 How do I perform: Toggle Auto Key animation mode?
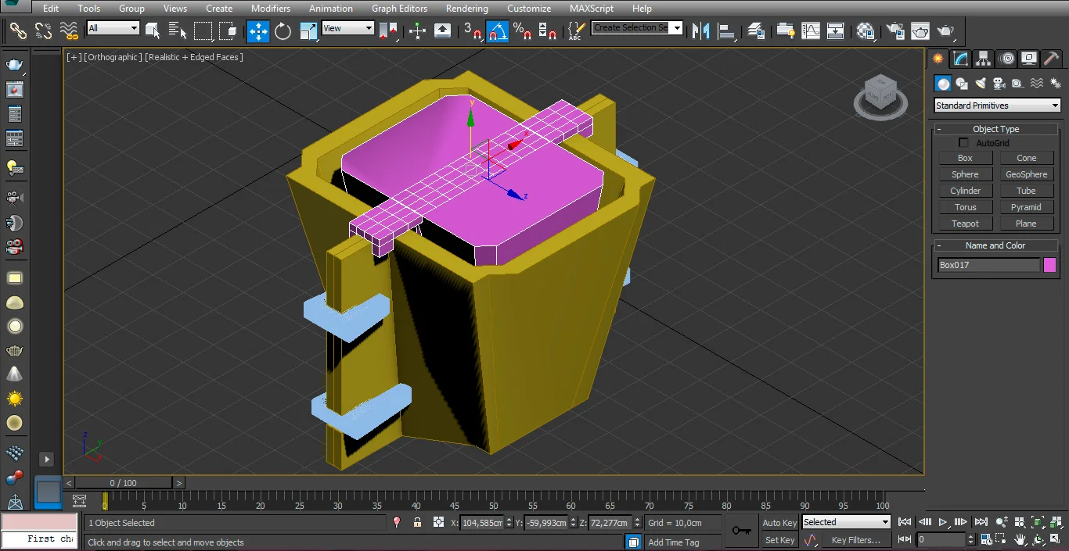pyautogui.click(x=779, y=523)
